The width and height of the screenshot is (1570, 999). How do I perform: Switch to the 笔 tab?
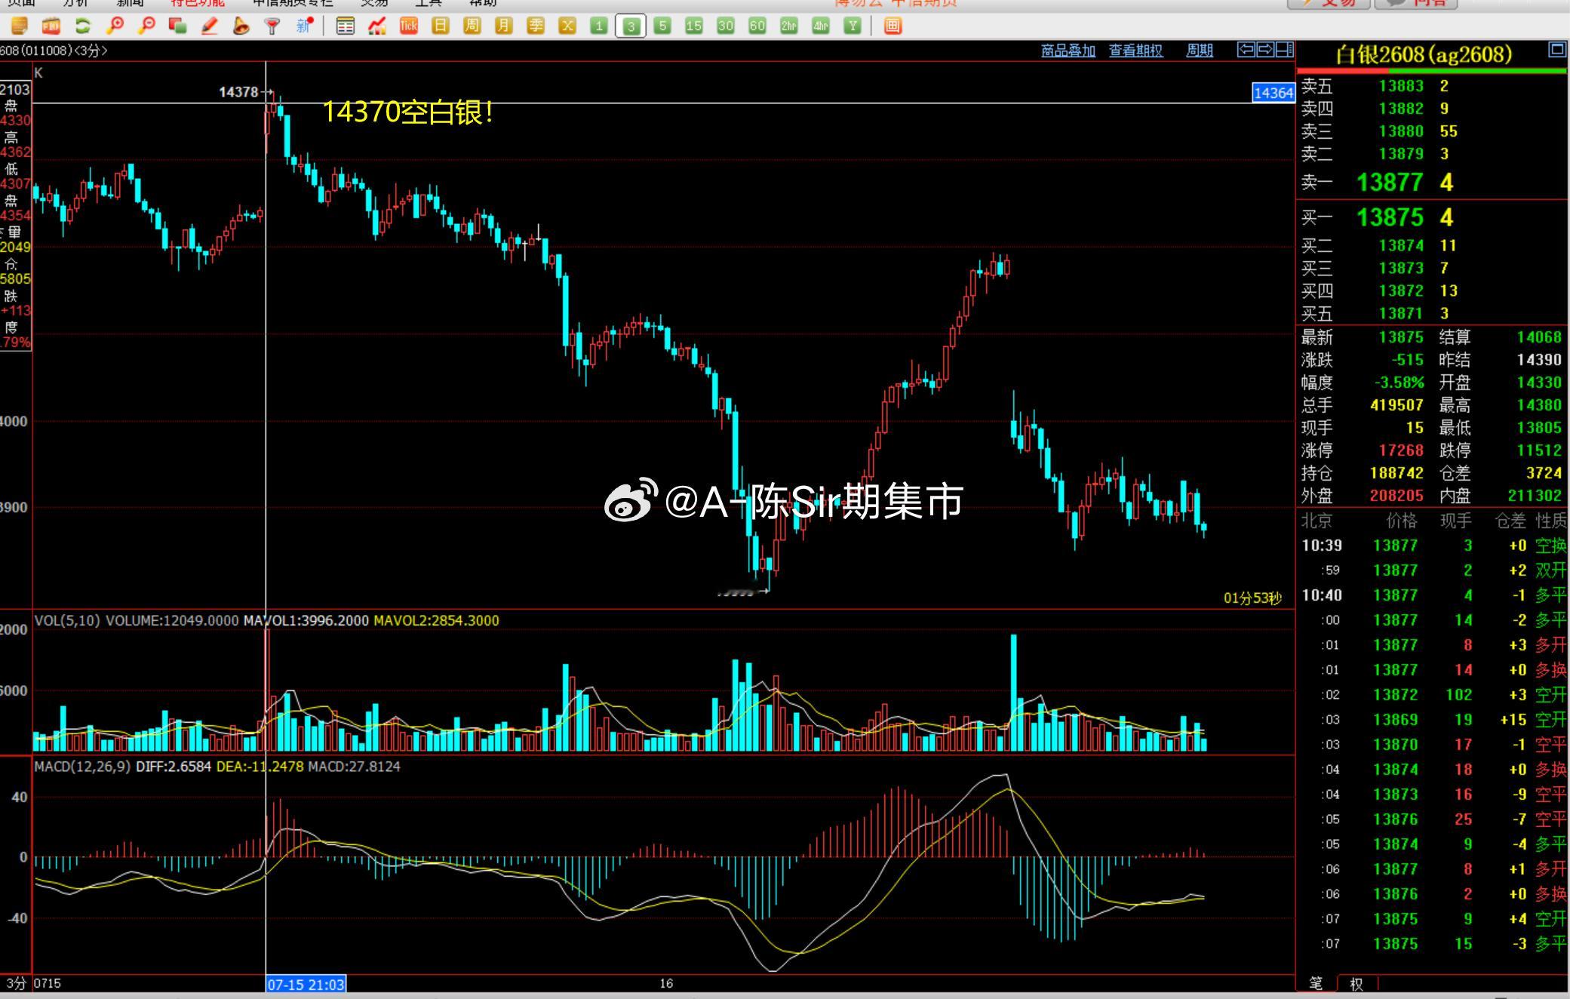(1316, 983)
